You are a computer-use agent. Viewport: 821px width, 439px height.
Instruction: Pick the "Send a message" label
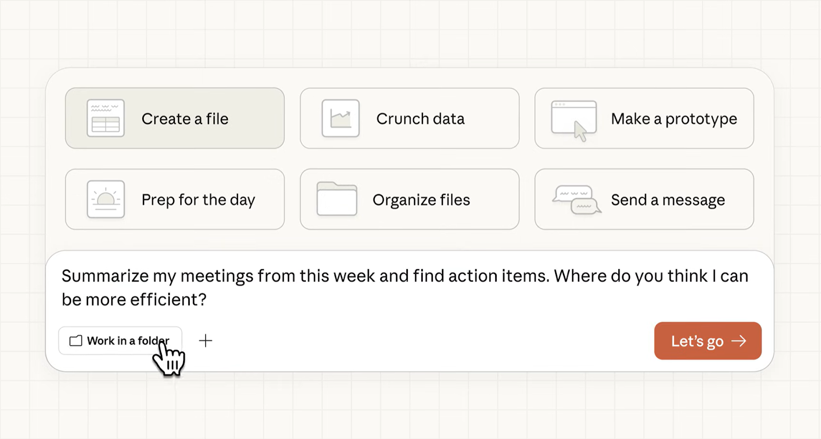click(668, 200)
